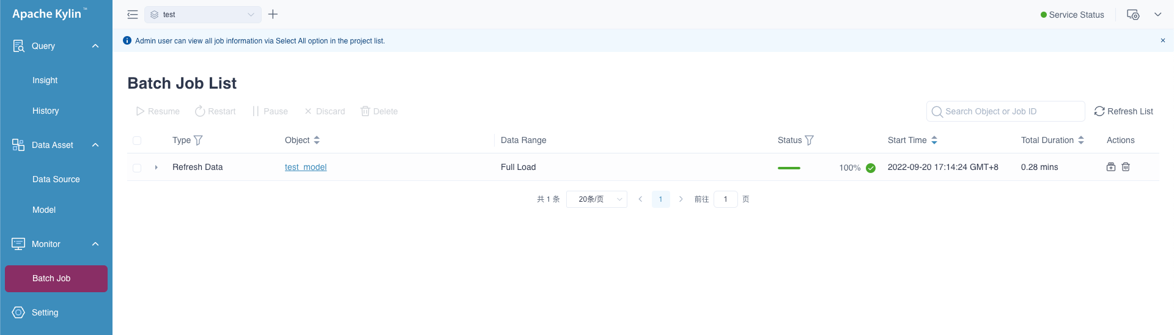The width and height of the screenshot is (1174, 335).
Task: Open the 20 per page size dropdown
Action: pyautogui.click(x=596, y=199)
